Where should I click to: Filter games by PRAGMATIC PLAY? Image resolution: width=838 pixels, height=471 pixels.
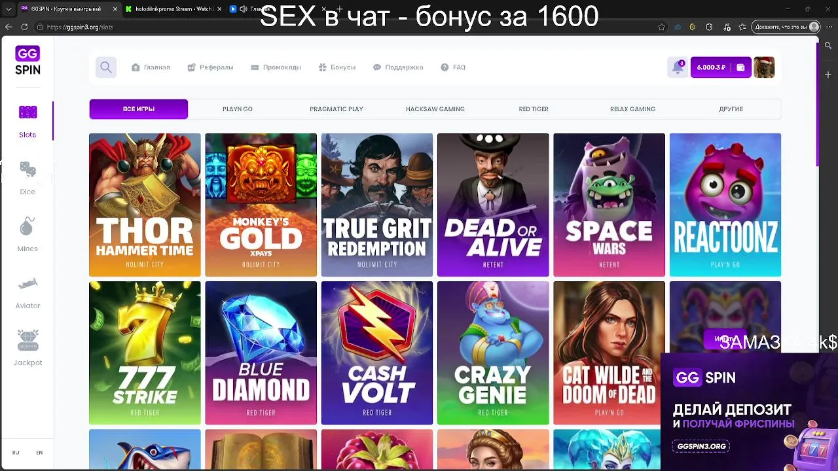pos(337,109)
